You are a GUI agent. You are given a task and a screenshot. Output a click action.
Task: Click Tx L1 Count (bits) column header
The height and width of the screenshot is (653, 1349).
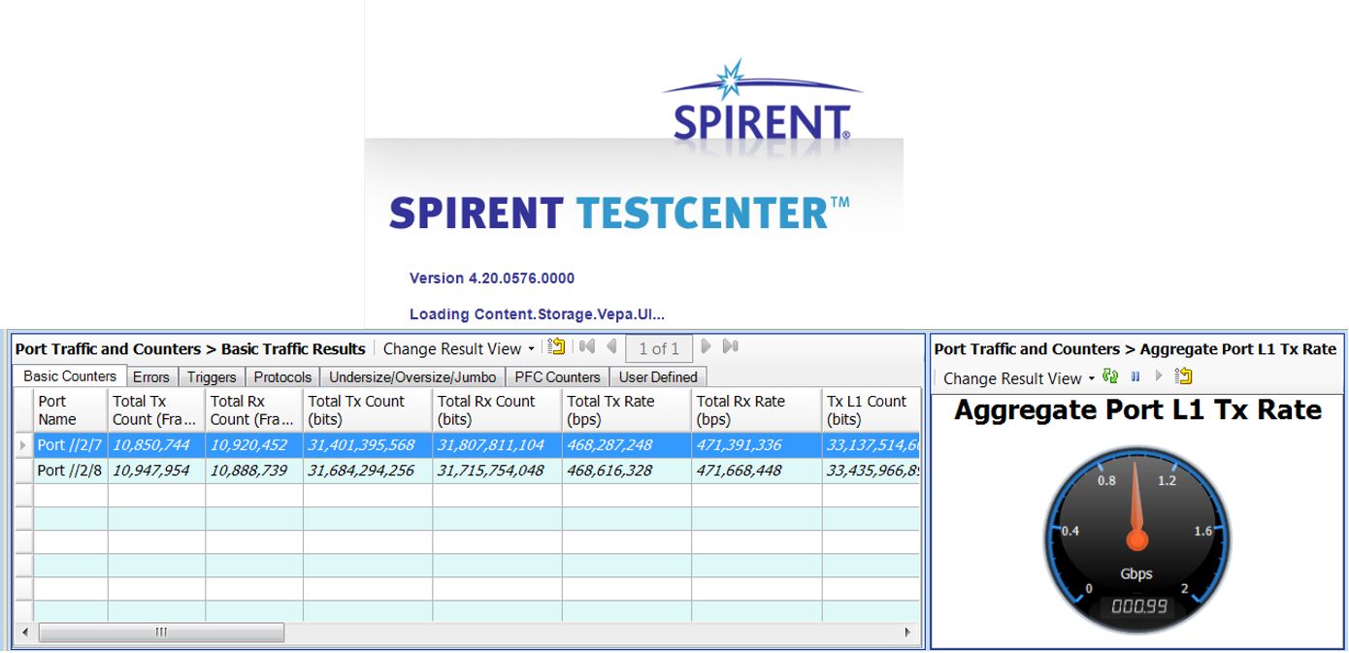click(871, 409)
